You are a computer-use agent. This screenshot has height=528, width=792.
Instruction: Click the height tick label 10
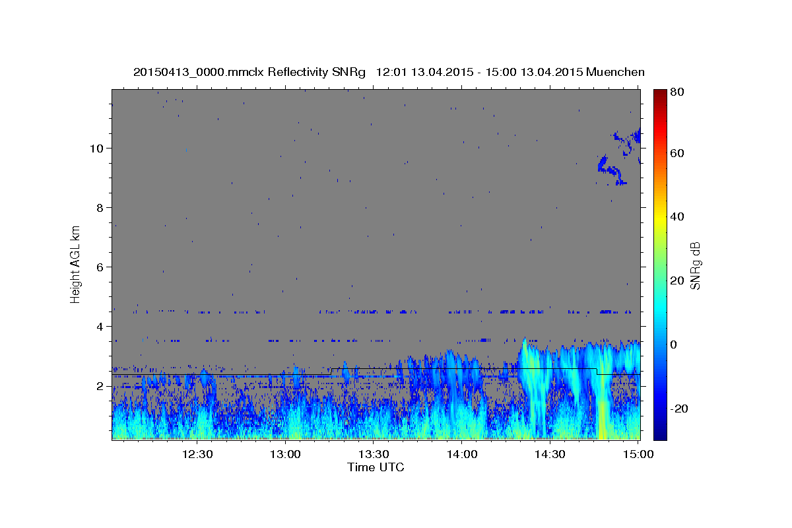[x=98, y=148]
